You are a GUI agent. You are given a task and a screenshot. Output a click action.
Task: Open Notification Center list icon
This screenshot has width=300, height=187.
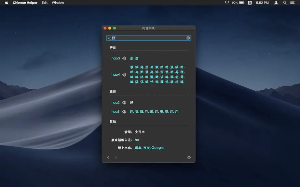click(x=292, y=3)
